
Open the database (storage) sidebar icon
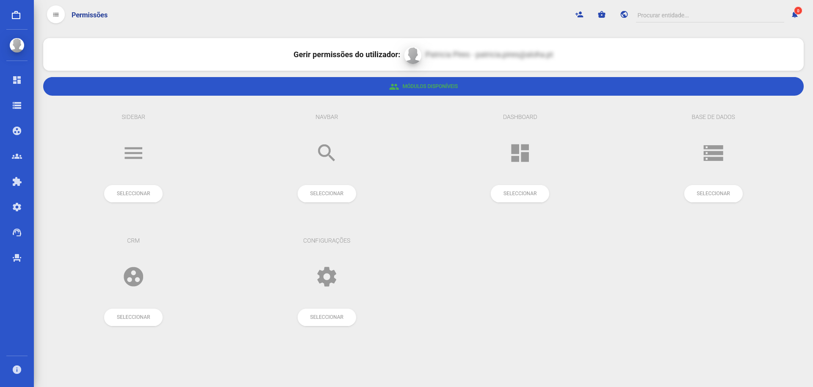pos(17,105)
